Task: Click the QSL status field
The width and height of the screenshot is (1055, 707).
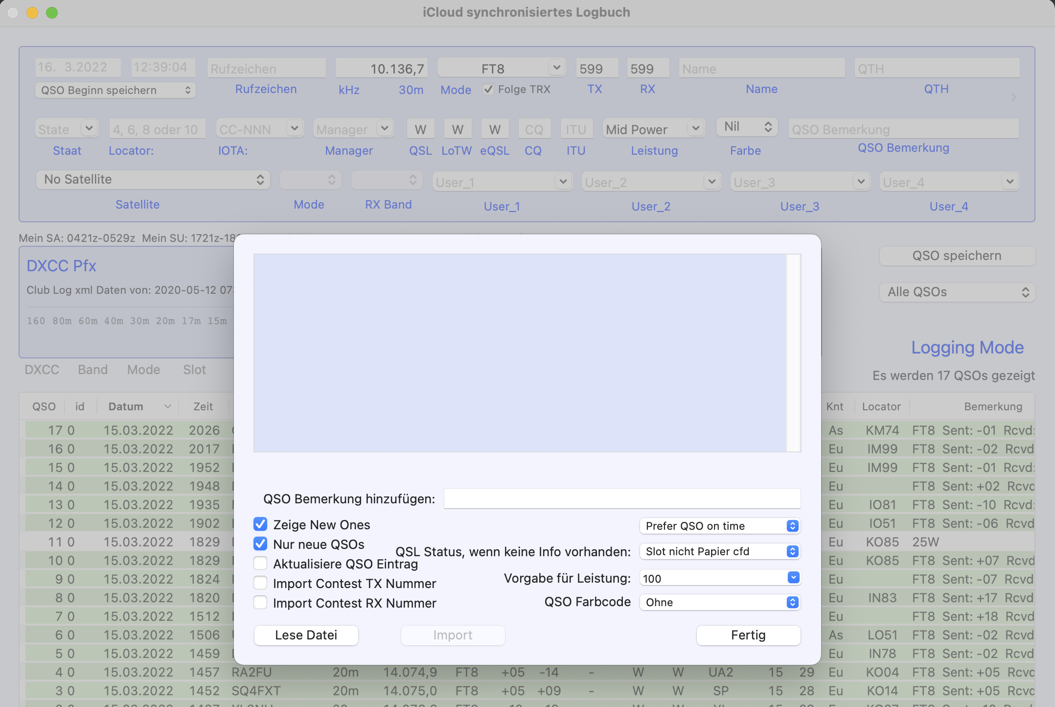Action: 421,129
